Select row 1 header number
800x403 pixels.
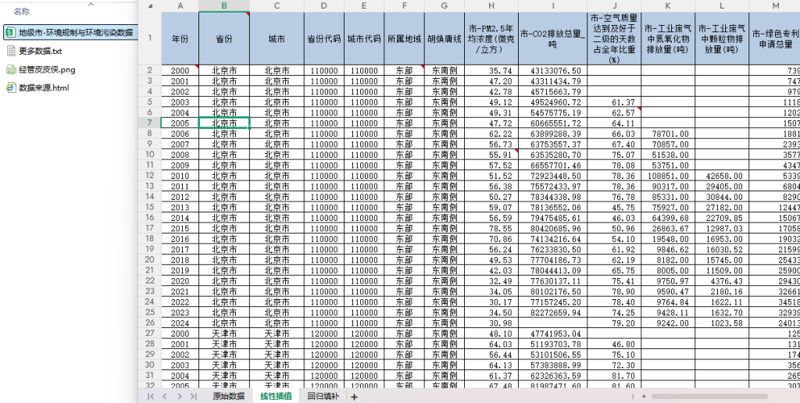click(x=150, y=38)
